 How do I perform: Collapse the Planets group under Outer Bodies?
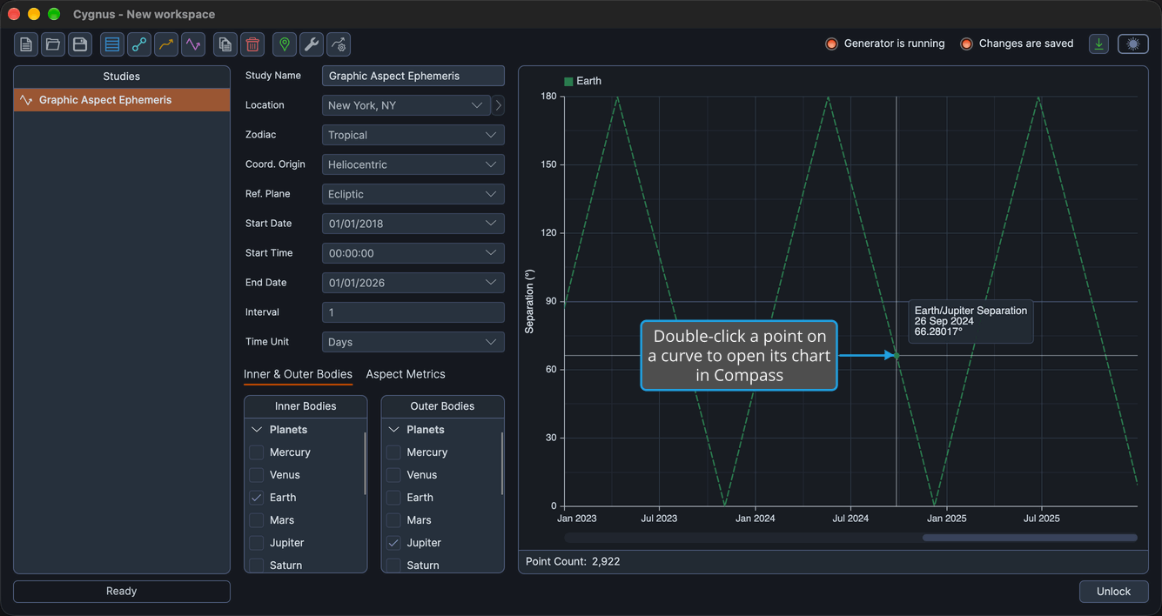coord(393,430)
